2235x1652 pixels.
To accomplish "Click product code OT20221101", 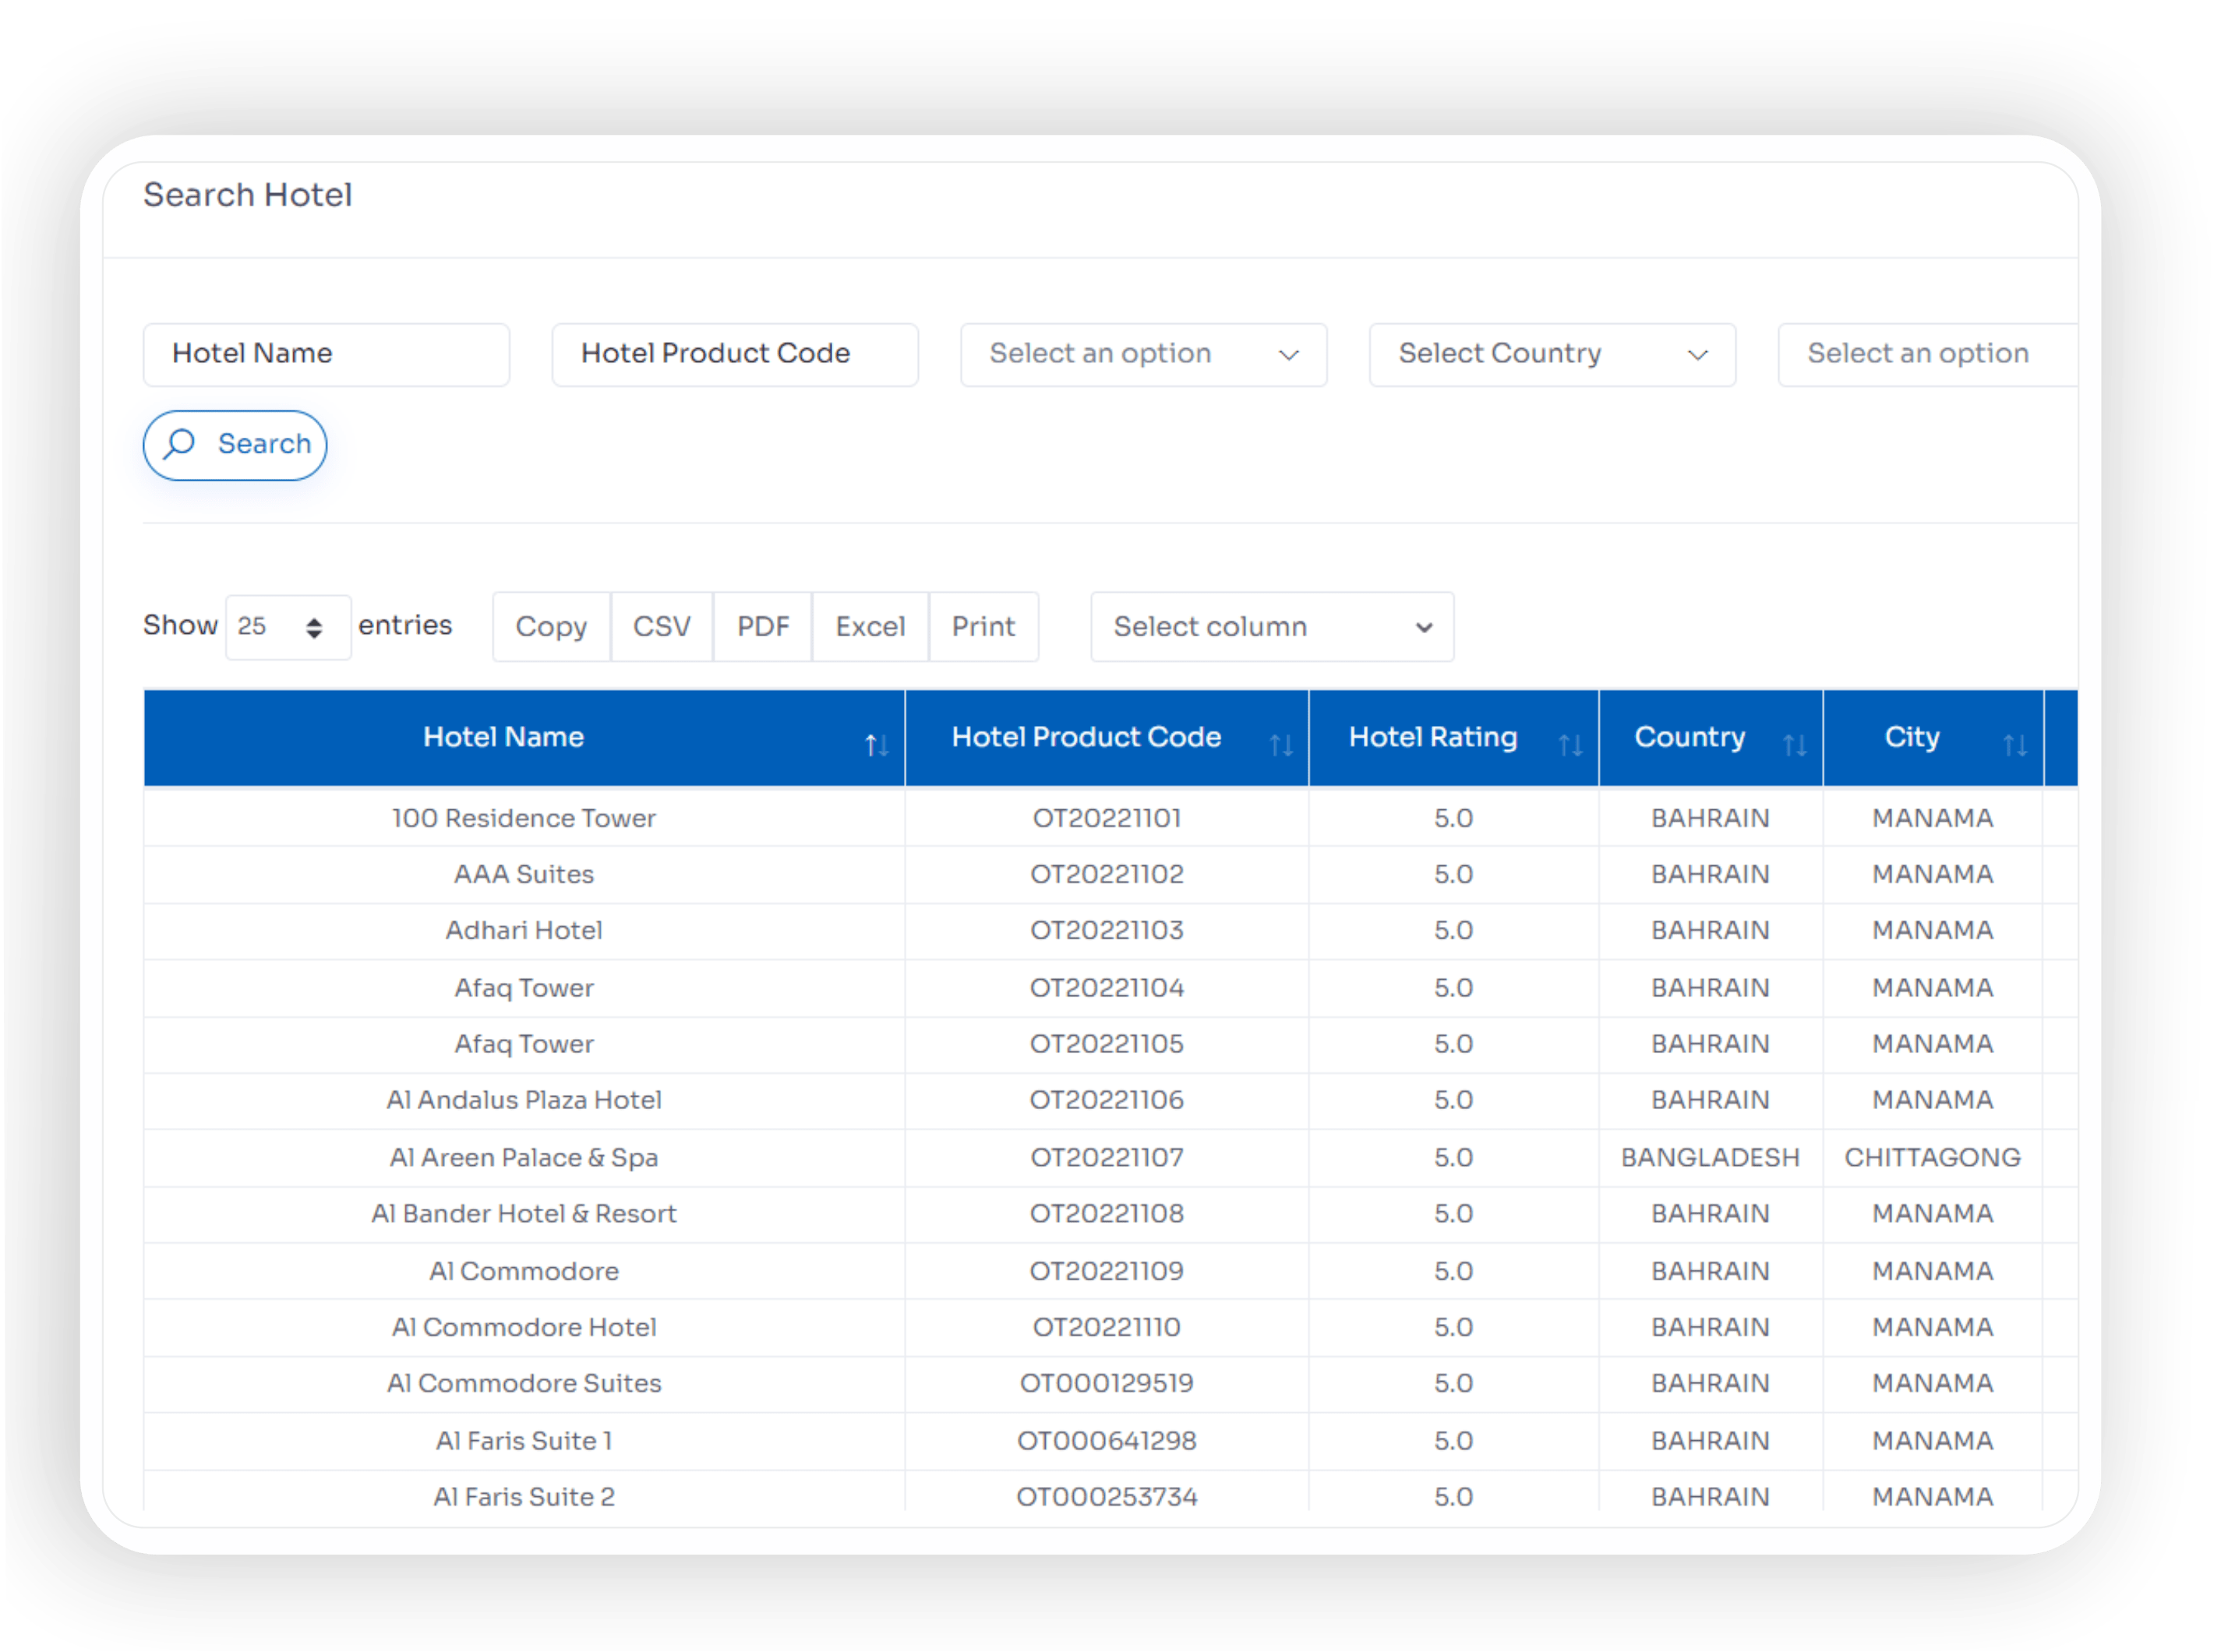I will click(x=1108, y=819).
